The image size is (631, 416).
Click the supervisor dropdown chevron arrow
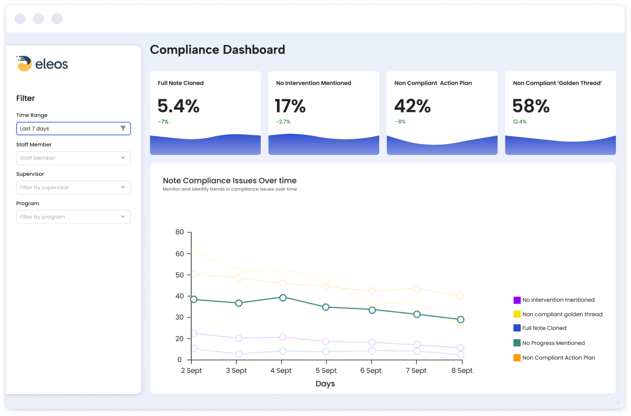coord(123,187)
